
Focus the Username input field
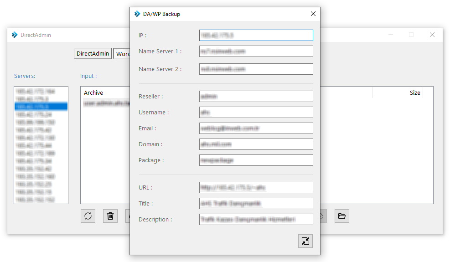coord(256,113)
